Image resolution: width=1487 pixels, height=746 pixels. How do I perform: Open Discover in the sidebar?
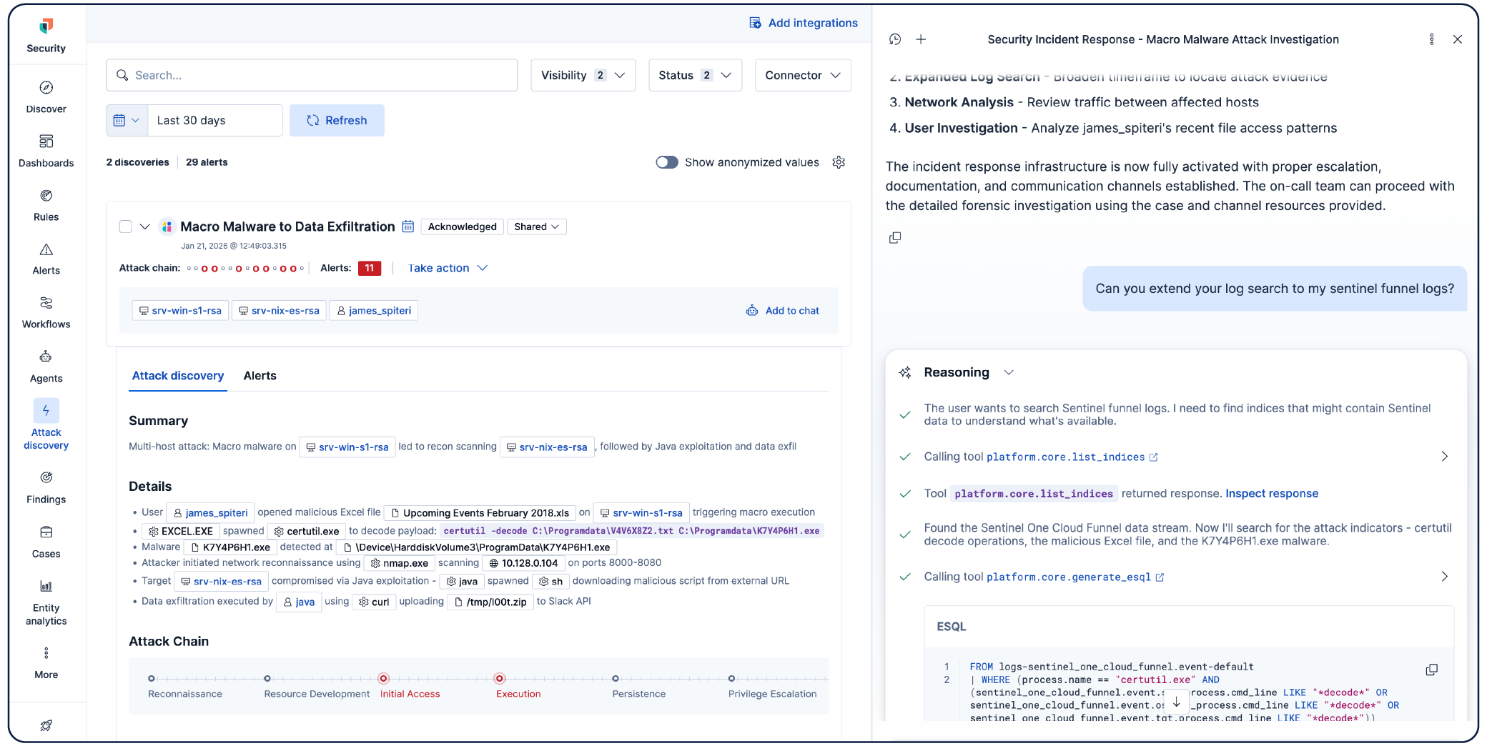[46, 97]
